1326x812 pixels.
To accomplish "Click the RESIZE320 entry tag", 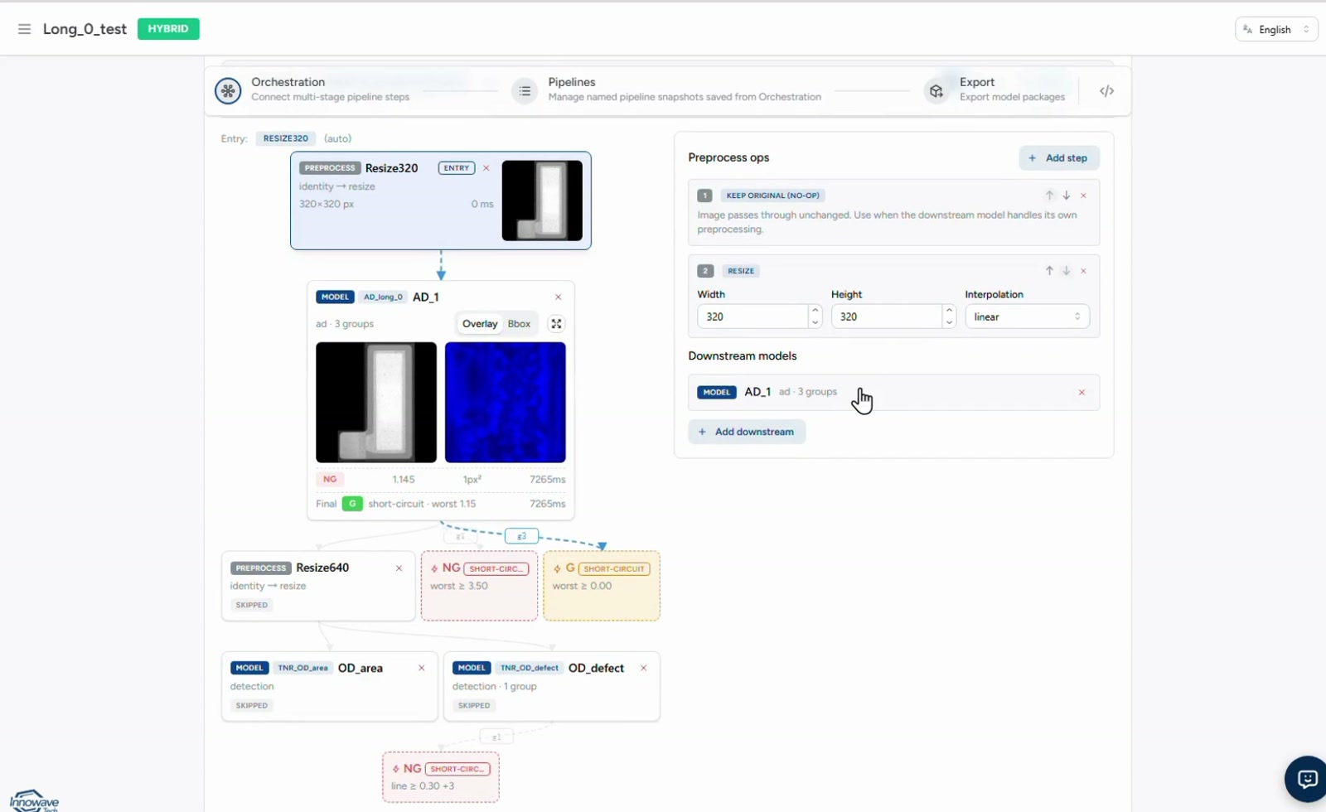I will (286, 138).
